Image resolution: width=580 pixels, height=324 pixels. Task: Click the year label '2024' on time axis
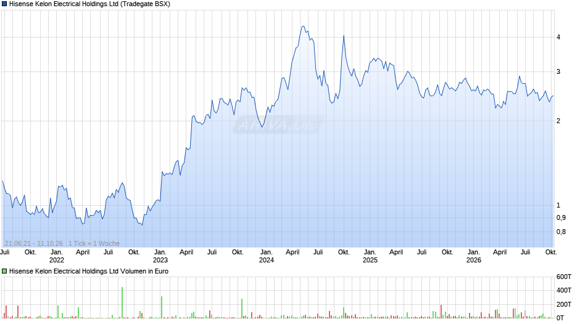point(267,260)
